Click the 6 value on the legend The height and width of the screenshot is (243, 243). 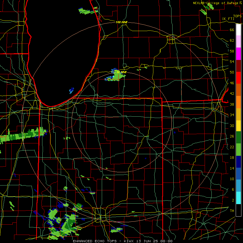click(x=233, y=190)
